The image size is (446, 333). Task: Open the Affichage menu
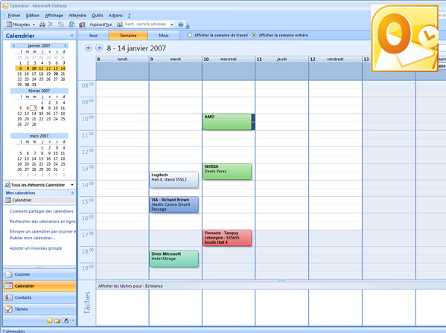tap(54, 16)
